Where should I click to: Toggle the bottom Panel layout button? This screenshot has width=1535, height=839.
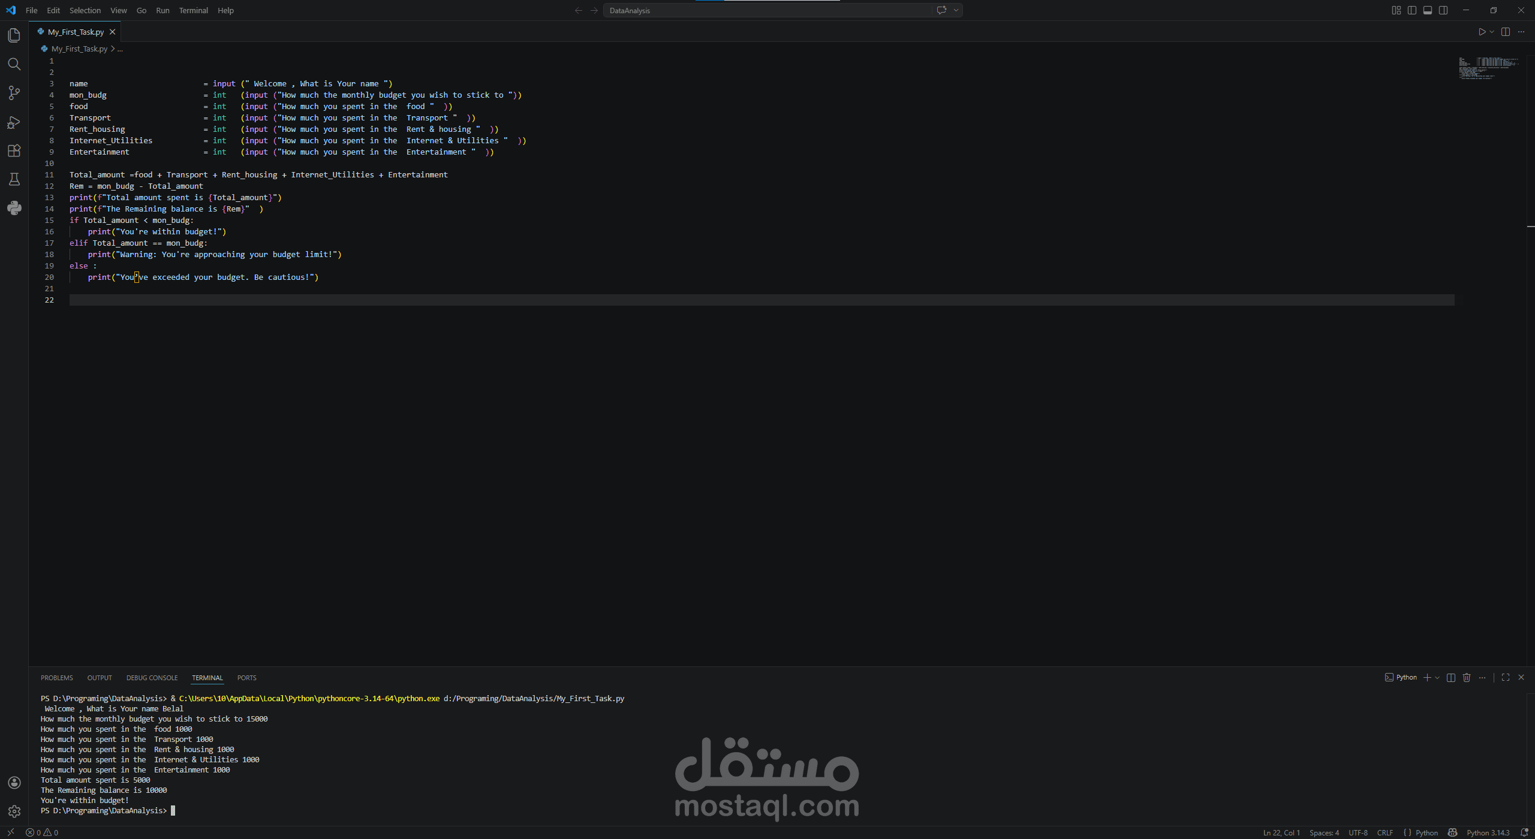pyautogui.click(x=1428, y=10)
